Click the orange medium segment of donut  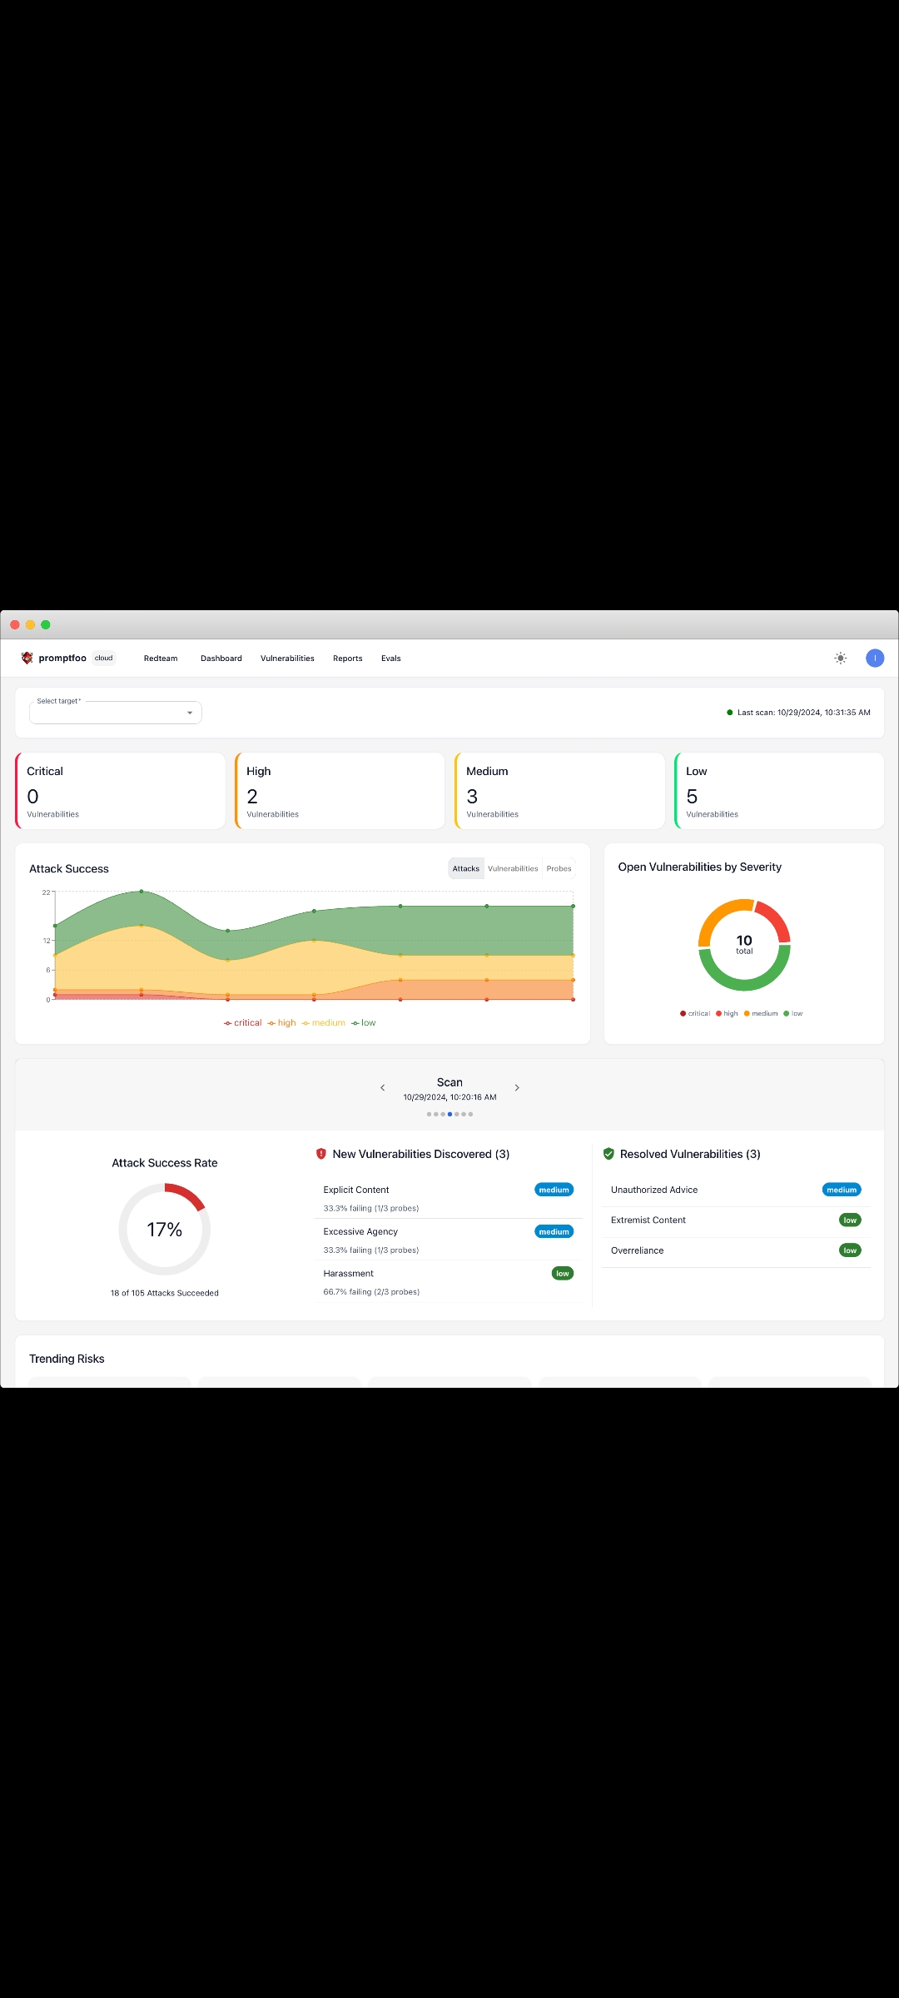713,917
